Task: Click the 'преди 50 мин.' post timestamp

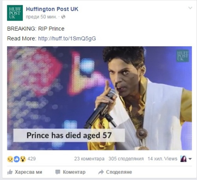Action: tap(41, 17)
